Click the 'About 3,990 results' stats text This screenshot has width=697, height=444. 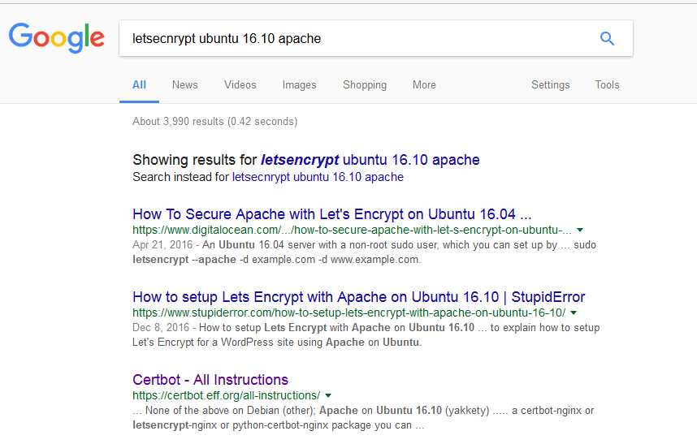coord(214,121)
